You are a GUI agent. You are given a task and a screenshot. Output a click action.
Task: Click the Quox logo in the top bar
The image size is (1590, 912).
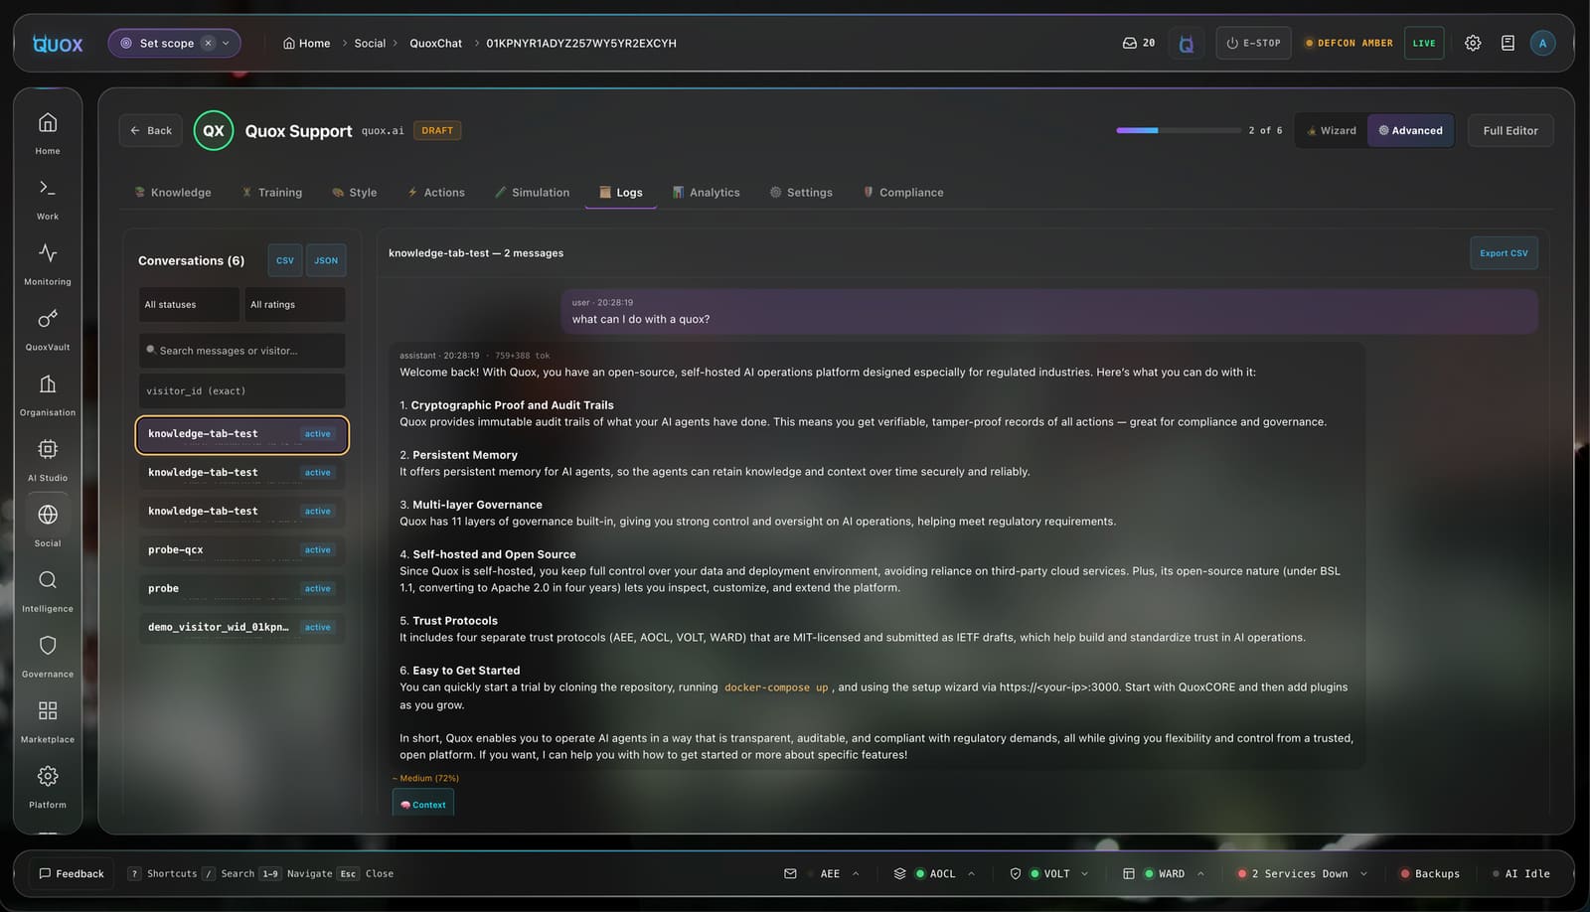(58, 43)
